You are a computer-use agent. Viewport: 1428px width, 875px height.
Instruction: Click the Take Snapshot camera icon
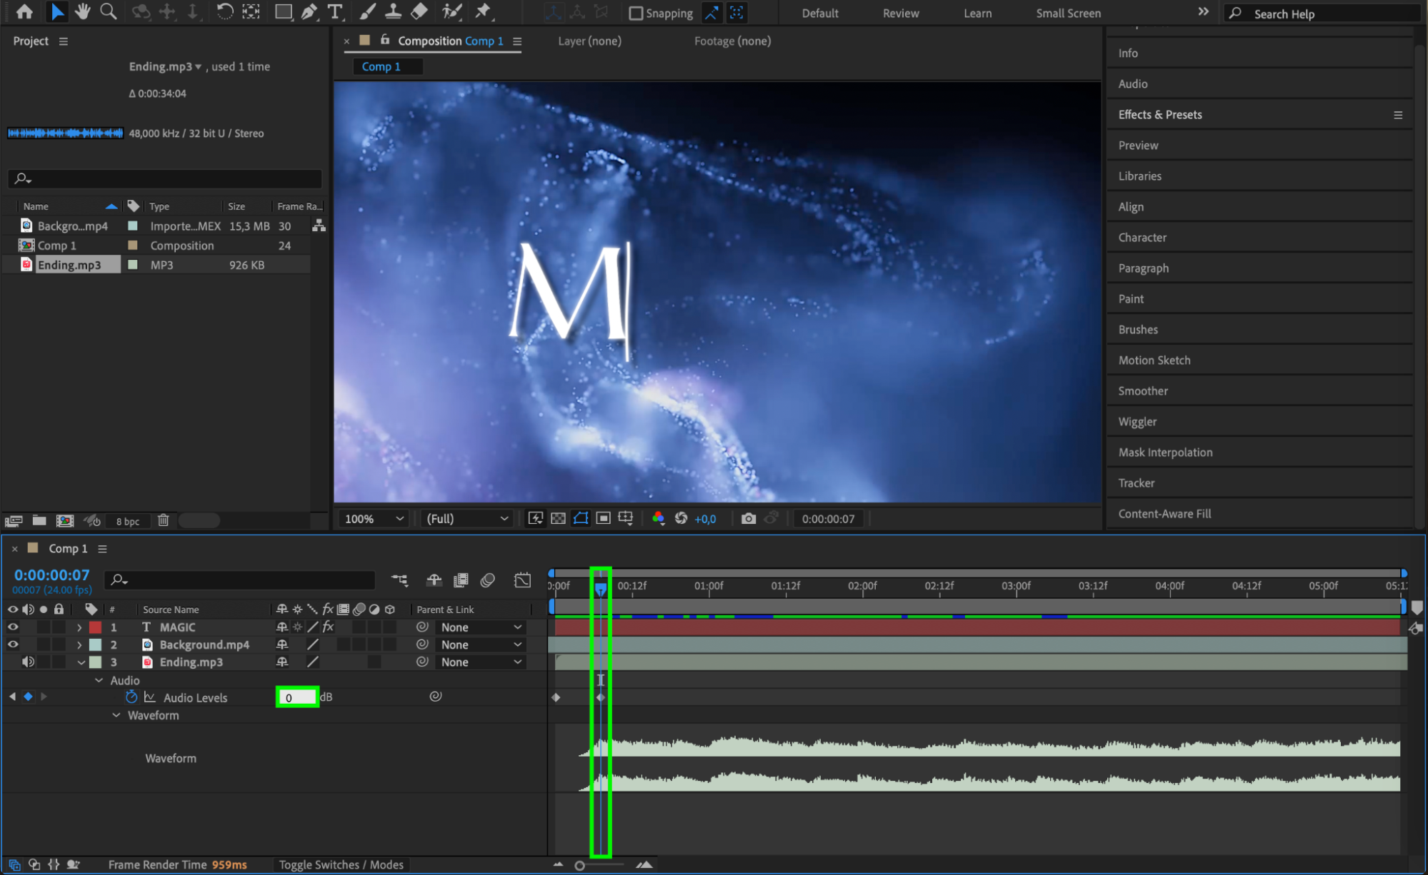(748, 519)
